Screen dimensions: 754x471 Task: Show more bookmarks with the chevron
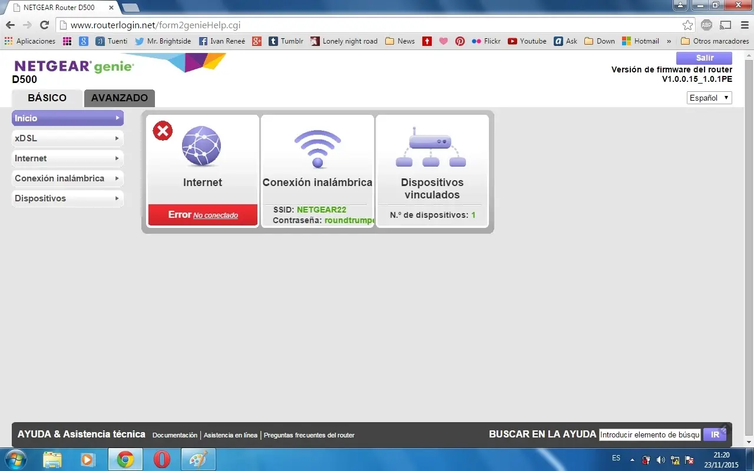click(x=669, y=41)
